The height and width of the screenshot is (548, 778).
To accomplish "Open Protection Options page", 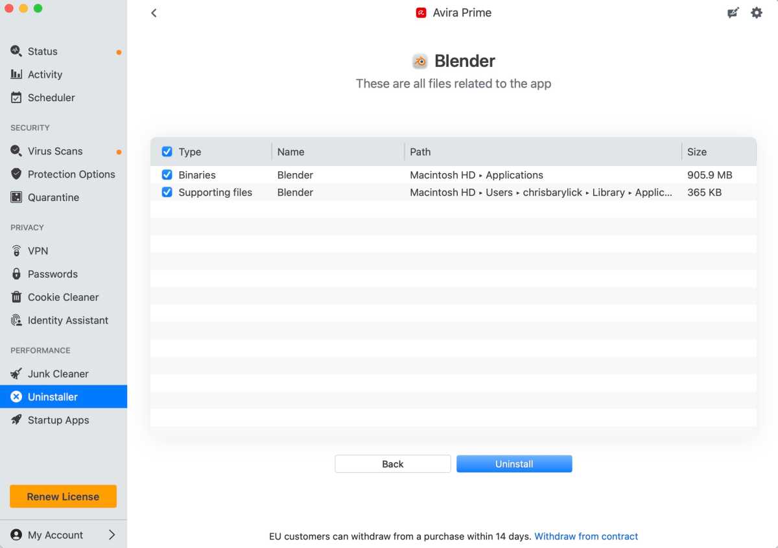I will point(64,174).
